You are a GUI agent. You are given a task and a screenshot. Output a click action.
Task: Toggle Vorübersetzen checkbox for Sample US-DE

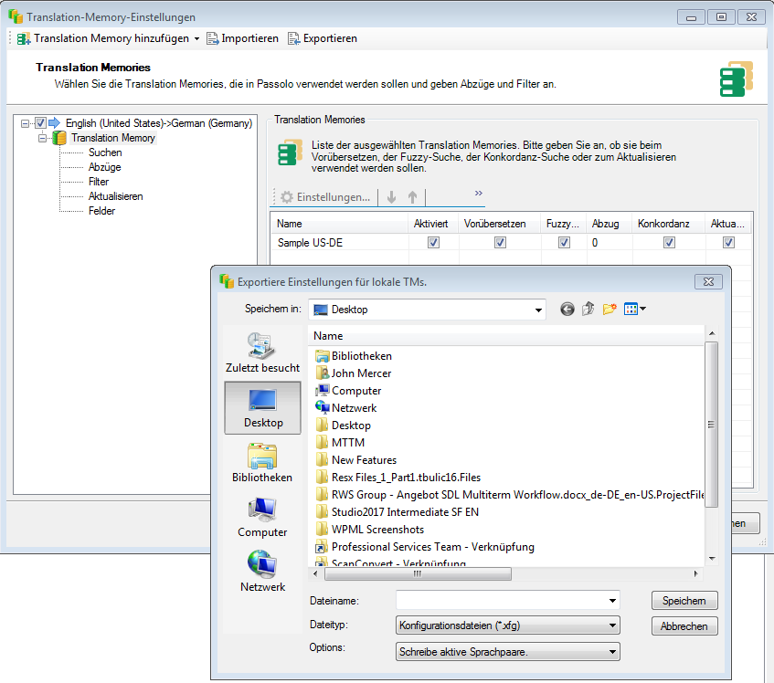(x=500, y=243)
